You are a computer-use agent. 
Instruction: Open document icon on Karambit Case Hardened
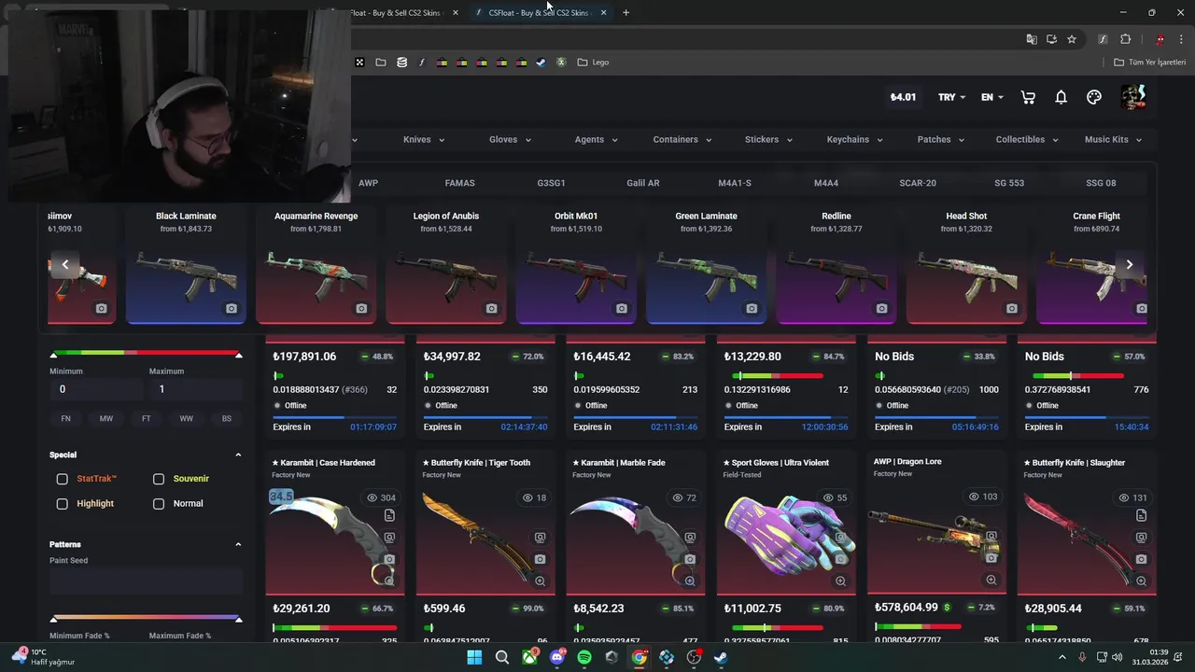(389, 515)
